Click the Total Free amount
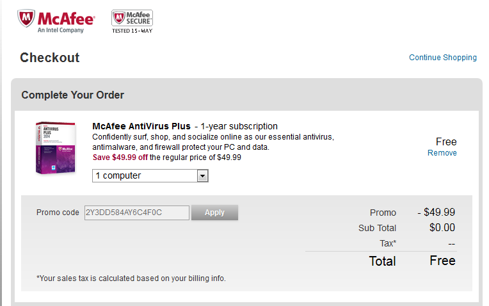The image size is (489, 306). pos(442,261)
